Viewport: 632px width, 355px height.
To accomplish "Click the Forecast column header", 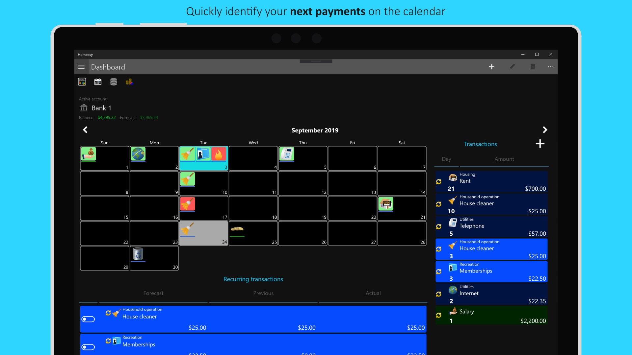I will click(153, 293).
